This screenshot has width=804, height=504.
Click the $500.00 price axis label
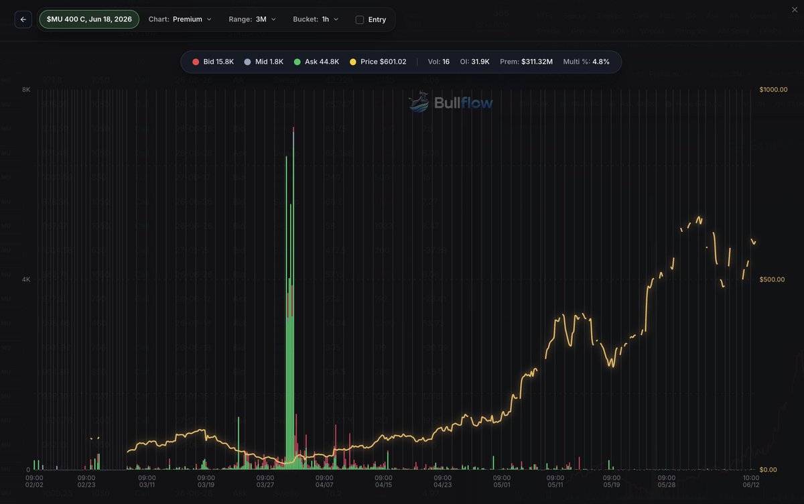772,279
